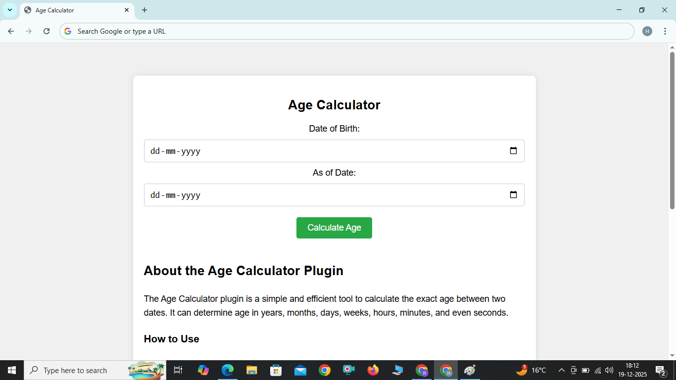Image resolution: width=676 pixels, height=380 pixels.
Task: Reload the Age Calculator page
Action: click(46, 31)
